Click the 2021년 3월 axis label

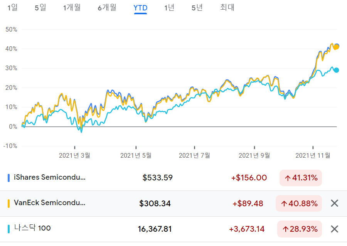(x=74, y=155)
